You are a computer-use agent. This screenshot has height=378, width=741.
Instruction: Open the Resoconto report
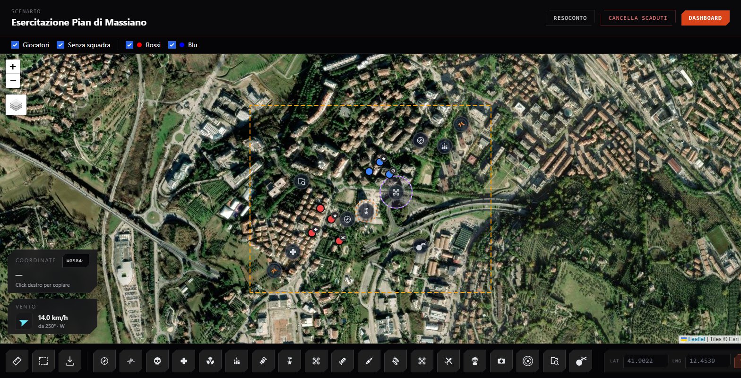570,18
